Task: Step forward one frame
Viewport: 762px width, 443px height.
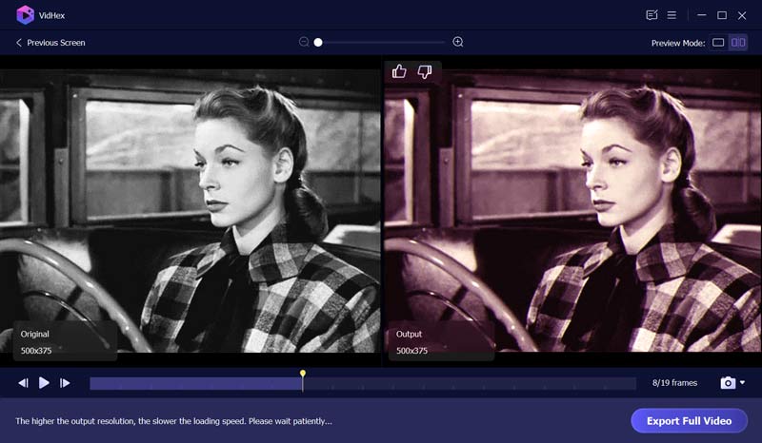Action: tap(65, 383)
